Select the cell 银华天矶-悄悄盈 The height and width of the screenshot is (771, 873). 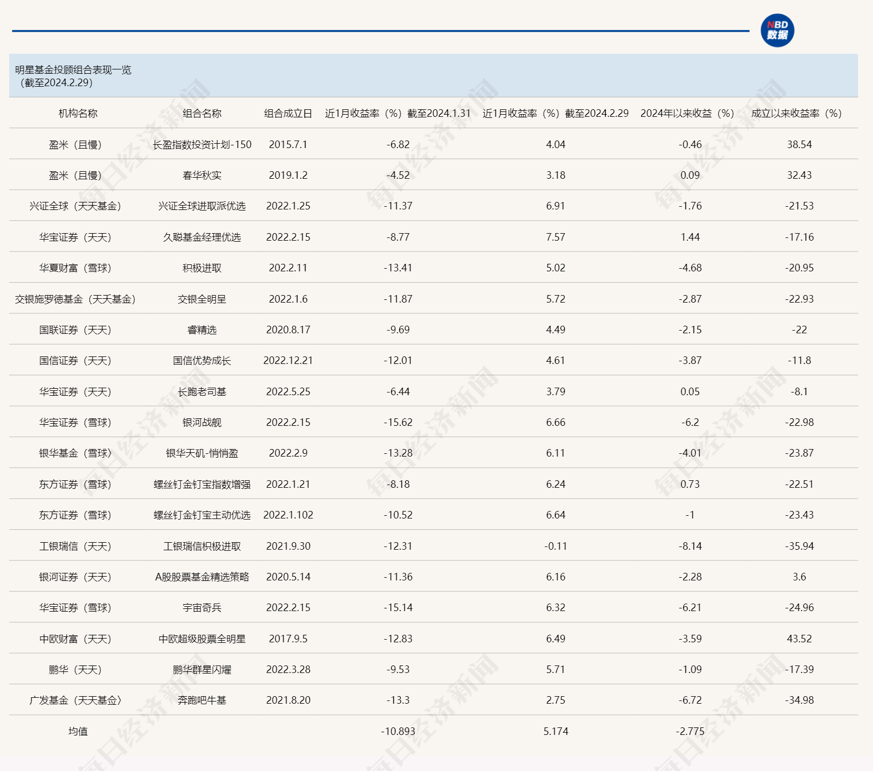(202, 453)
